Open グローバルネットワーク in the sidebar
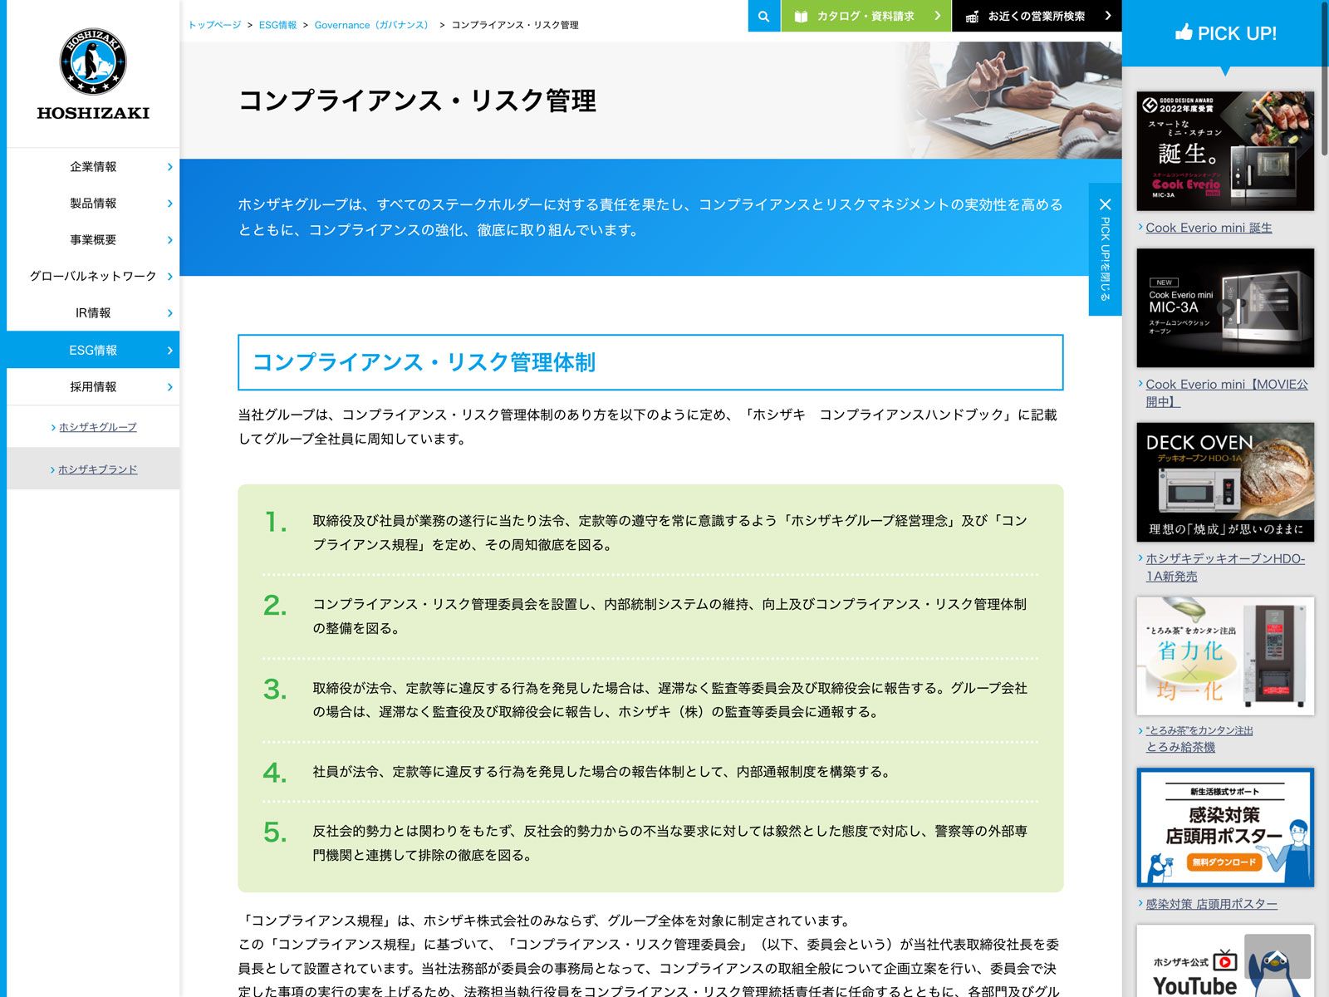The image size is (1329, 997). point(93,277)
